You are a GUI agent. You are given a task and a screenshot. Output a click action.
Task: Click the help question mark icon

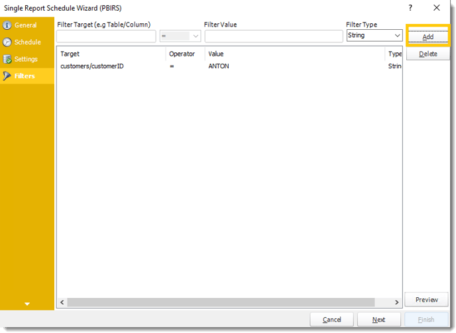point(410,8)
